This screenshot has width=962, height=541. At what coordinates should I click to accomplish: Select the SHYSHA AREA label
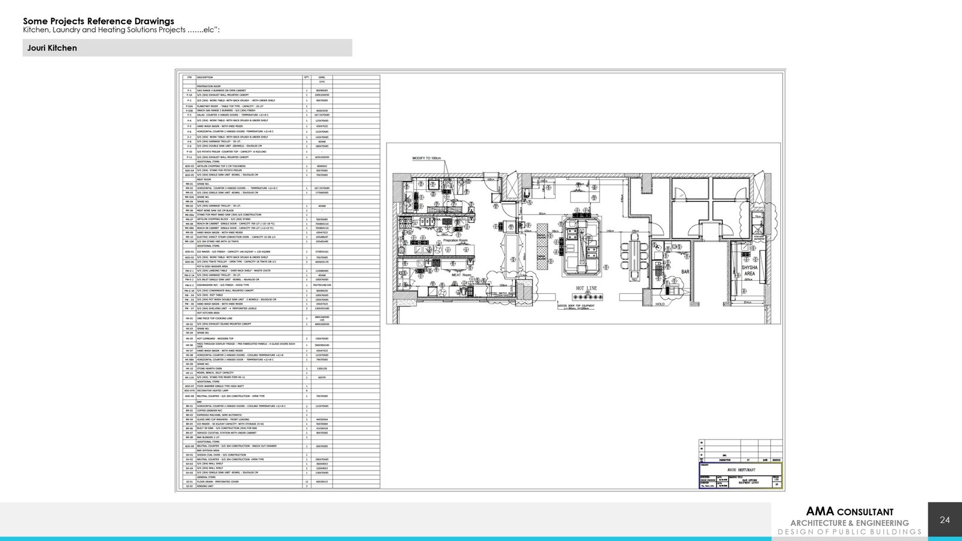[749, 270]
